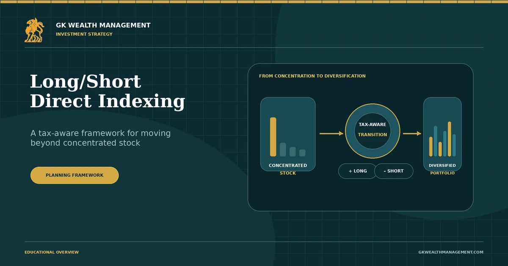The height and width of the screenshot is (266, 508).
Task: Open the GKWEALTHMANAGEMENT.COM link
Action: (451, 252)
